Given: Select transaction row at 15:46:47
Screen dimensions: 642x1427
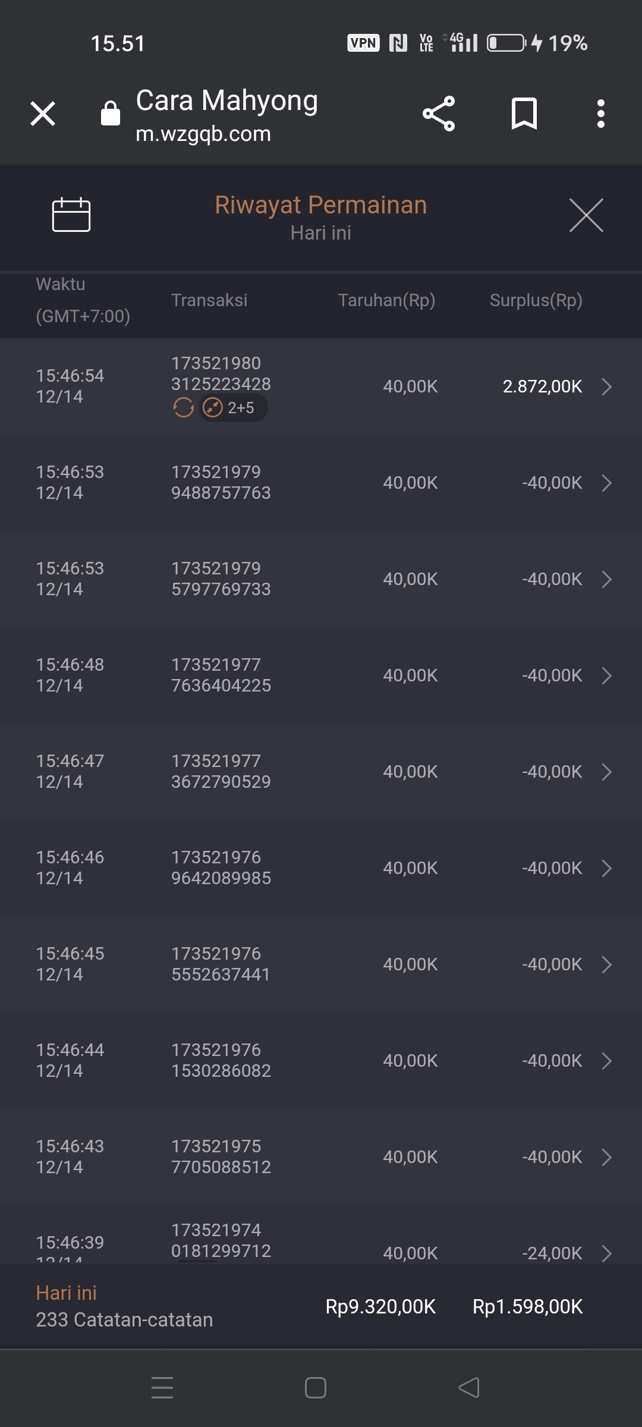Looking at the screenshot, I should [x=321, y=772].
